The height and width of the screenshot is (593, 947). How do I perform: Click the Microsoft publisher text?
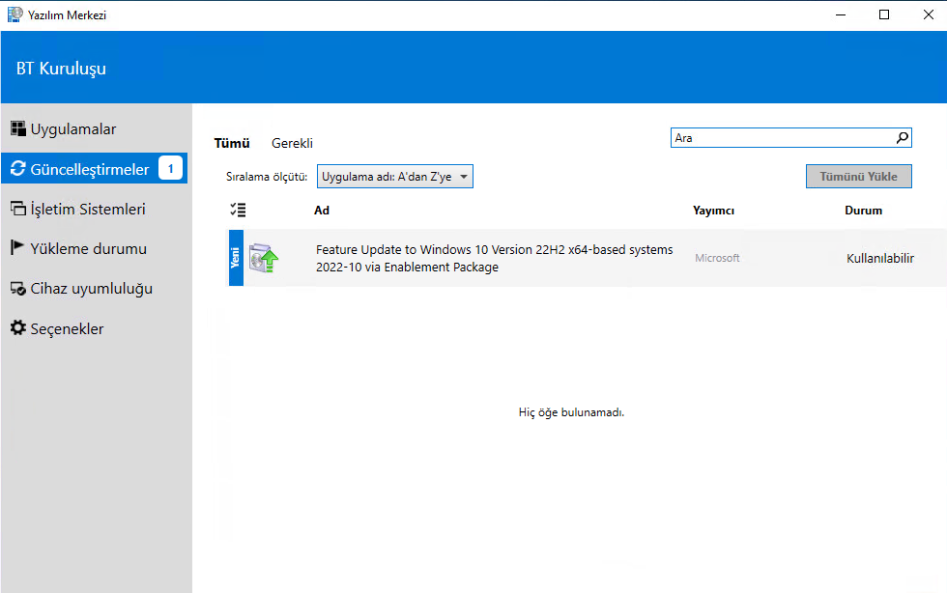[x=717, y=258]
